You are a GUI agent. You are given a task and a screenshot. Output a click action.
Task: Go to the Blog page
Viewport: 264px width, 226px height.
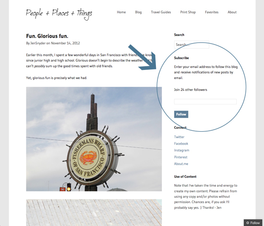coord(138,12)
